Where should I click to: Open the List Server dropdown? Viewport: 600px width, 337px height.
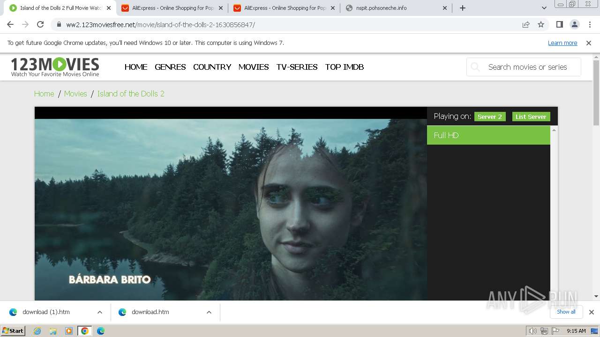point(531,117)
